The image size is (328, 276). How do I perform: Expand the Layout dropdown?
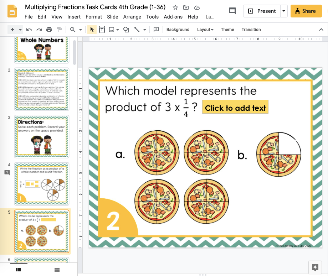[x=205, y=30]
